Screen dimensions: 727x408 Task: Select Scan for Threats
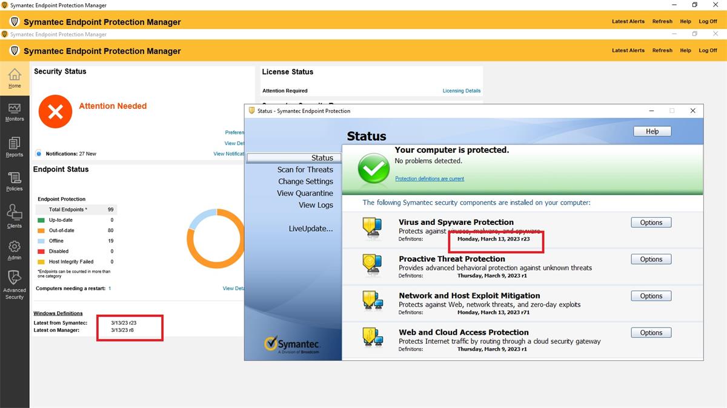pyautogui.click(x=306, y=169)
